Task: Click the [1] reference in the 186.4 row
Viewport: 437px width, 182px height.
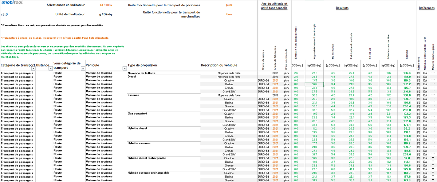Action: (x=419, y=73)
